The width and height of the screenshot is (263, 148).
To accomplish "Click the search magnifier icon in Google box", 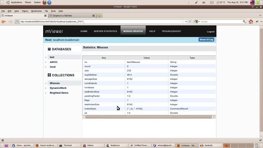I will point(244,21).
